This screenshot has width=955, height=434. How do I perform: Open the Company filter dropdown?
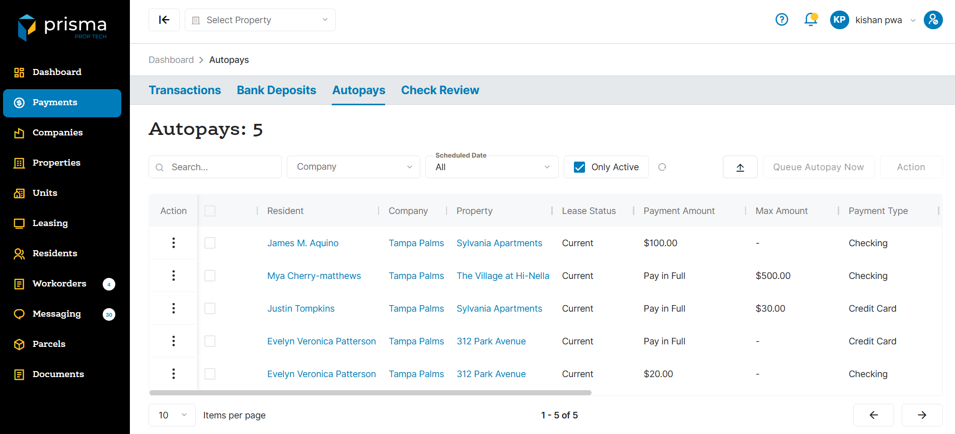(x=353, y=167)
